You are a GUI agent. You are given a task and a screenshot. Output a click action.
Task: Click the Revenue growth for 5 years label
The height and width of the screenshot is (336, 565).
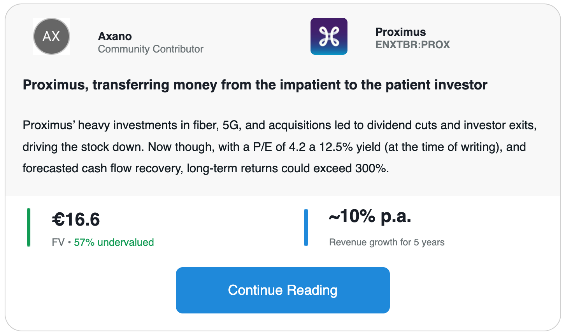click(387, 242)
